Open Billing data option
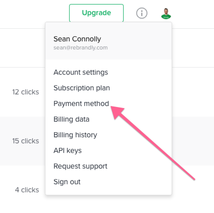Screen dimensions: 214x213 pyautogui.click(x=71, y=119)
